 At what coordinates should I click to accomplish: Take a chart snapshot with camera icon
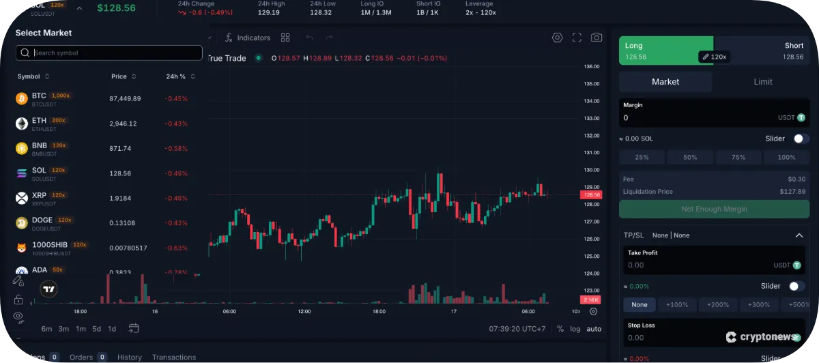point(597,38)
